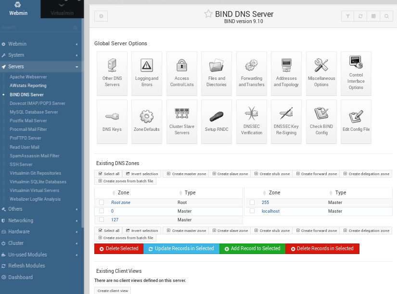Expand the Networking sidebar category
The width and height of the screenshot is (397, 294).
point(41,220)
